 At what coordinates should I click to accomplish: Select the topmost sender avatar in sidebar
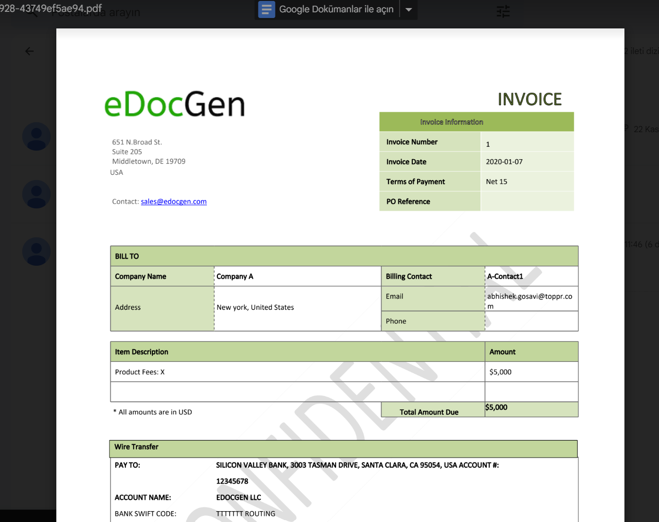point(36,136)
